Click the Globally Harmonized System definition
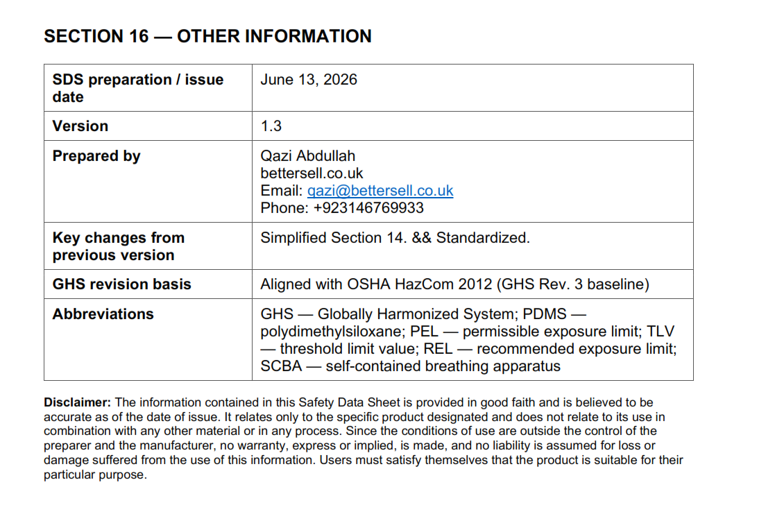Image resolution: width=784 pixels, height=505 pixels. 416,314
